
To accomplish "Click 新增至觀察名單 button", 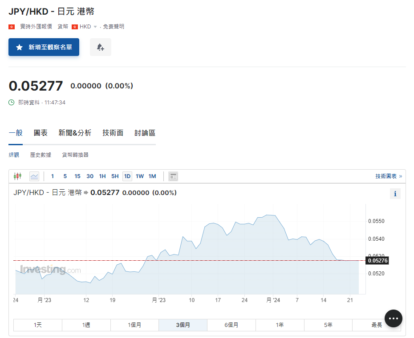I will (44, 47).
